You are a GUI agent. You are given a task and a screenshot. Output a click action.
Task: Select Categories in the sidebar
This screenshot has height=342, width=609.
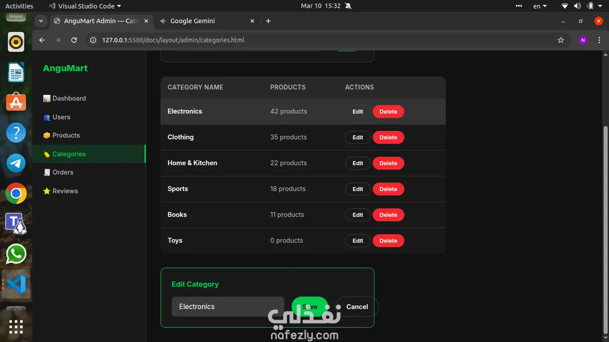click(89, 154)
